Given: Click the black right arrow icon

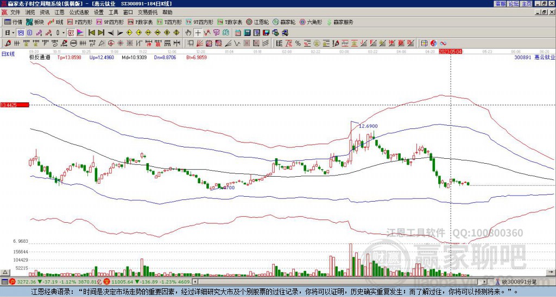Looking at the screenshot, I should 120,33.
